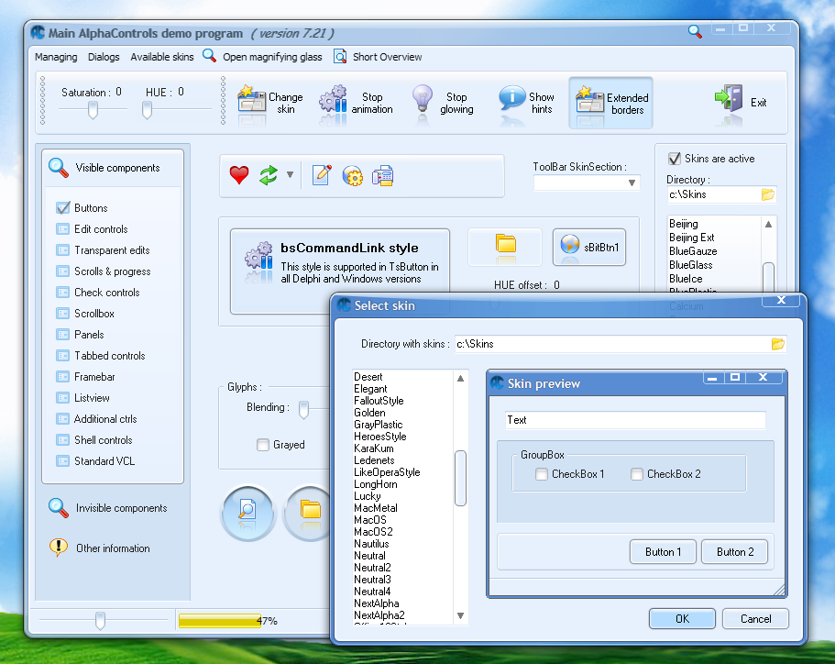The image size is (835, 664).
Task: Click folder icon in main Directory field
Action: pyautogui.click(x=767, y=194)
